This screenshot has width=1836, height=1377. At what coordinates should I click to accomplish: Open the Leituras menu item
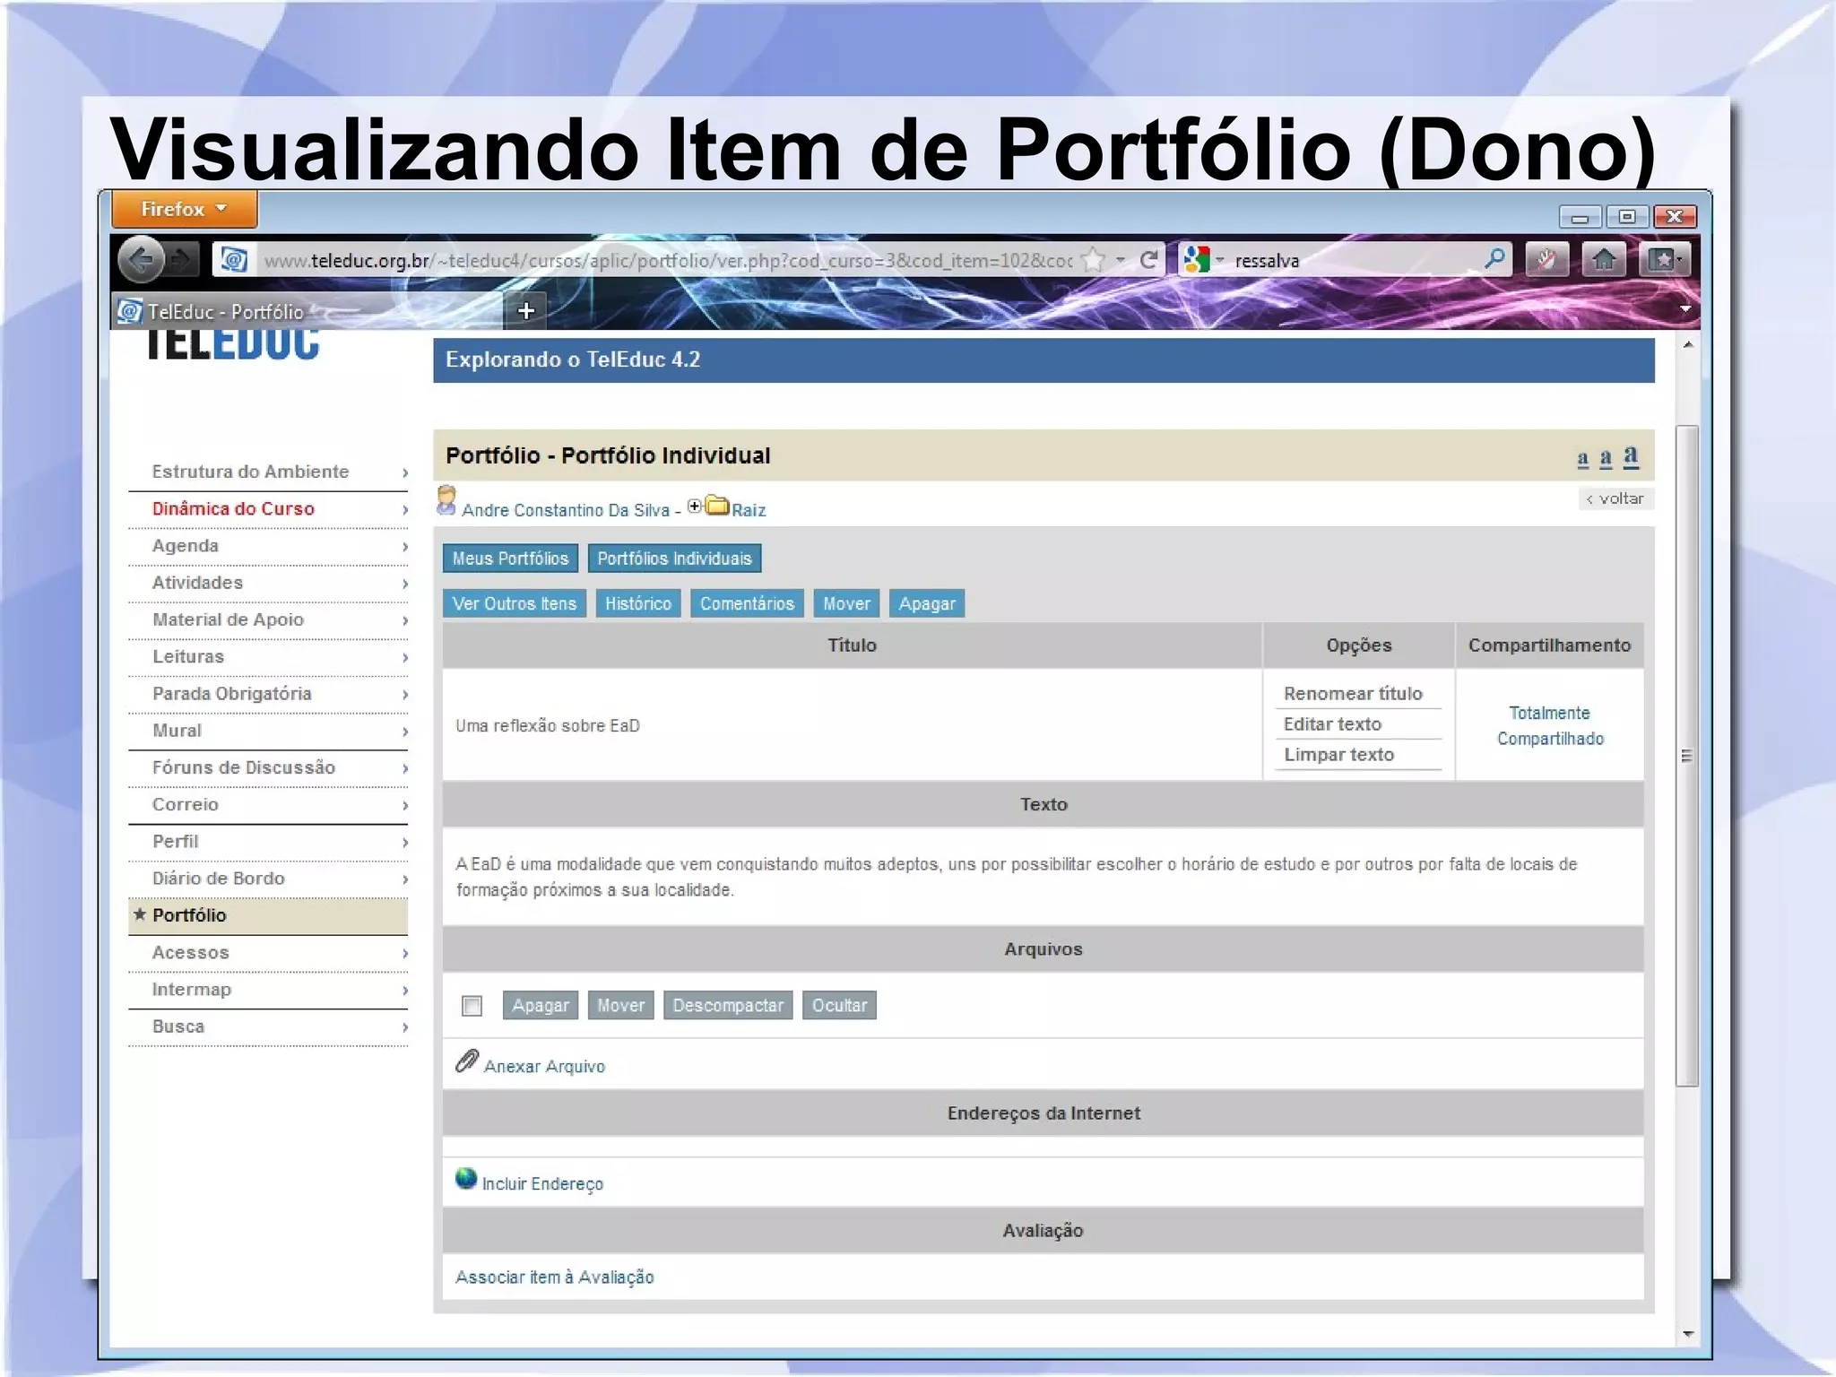(x=188, y=656)
